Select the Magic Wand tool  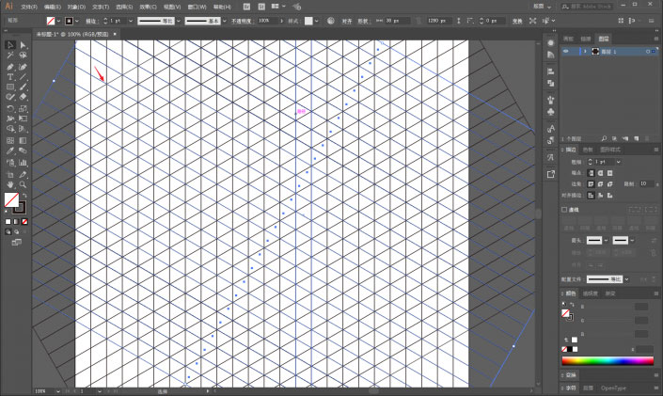coord(10,55)
